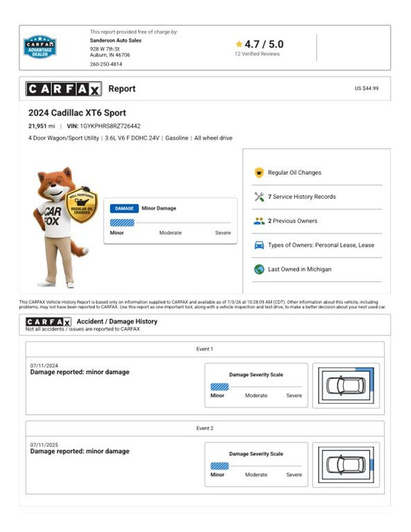The image size is (411, 532).
Task: Click Event 2 Damage Severity Scale bar
Action: [256, 466]
